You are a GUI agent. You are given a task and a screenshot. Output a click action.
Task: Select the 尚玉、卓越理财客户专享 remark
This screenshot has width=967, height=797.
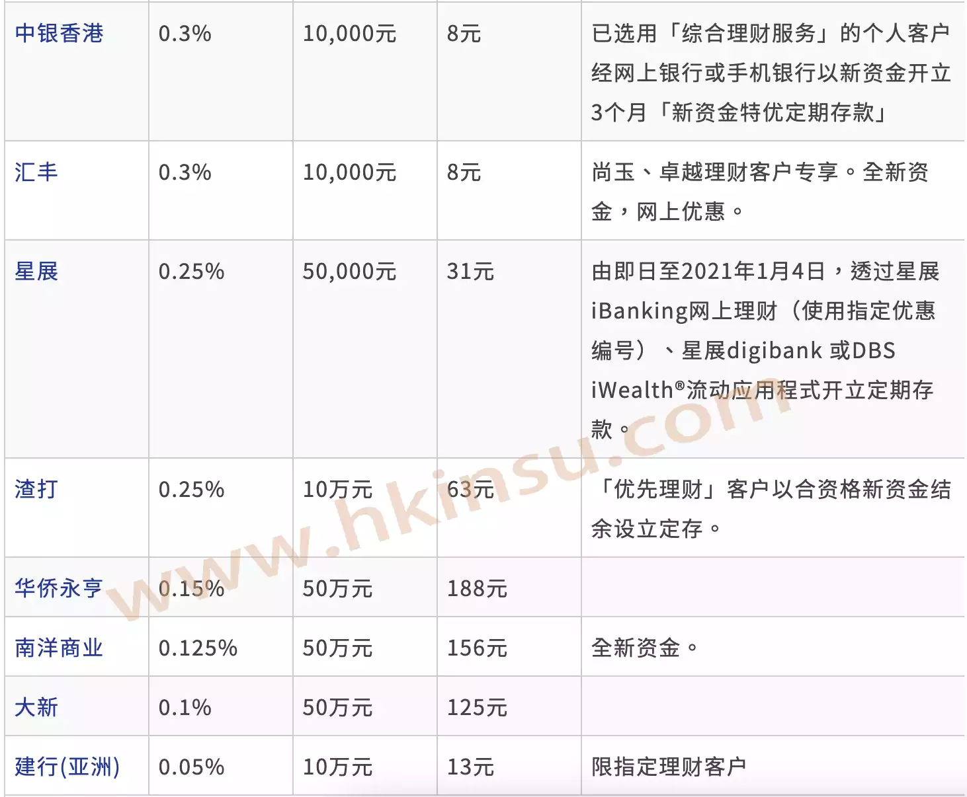coord(760,192)
